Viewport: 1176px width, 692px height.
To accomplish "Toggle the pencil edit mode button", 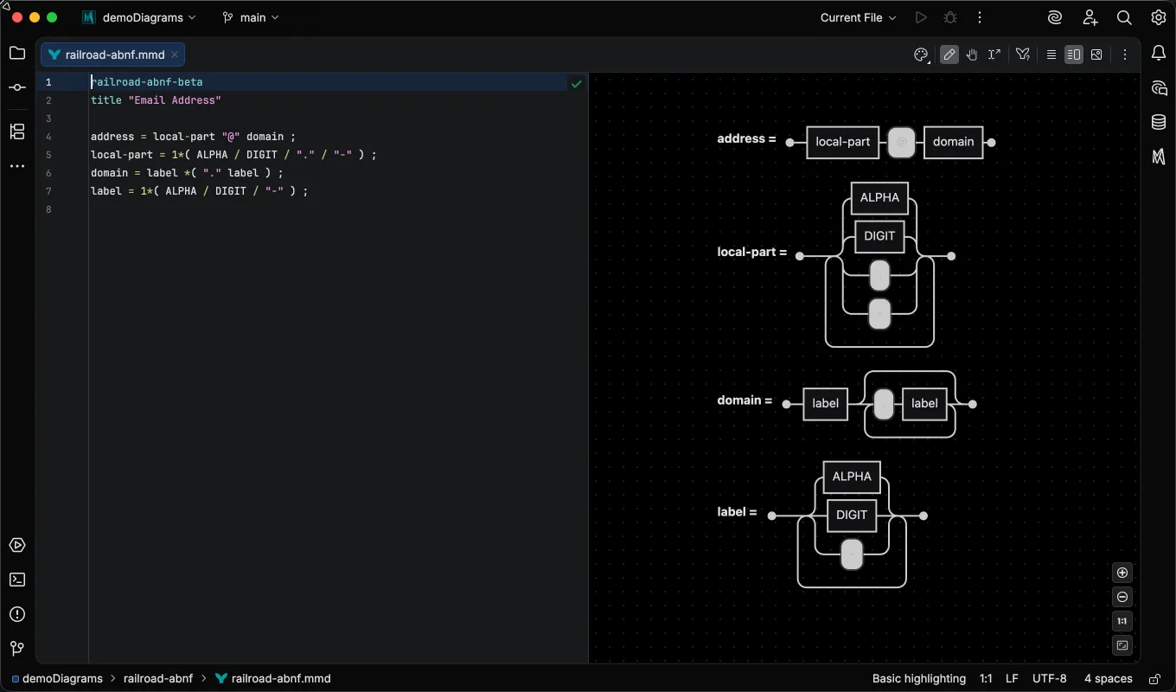I will coord(949,54).
